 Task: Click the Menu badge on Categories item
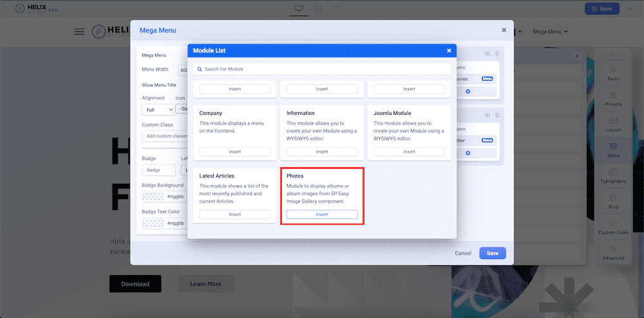487,78
